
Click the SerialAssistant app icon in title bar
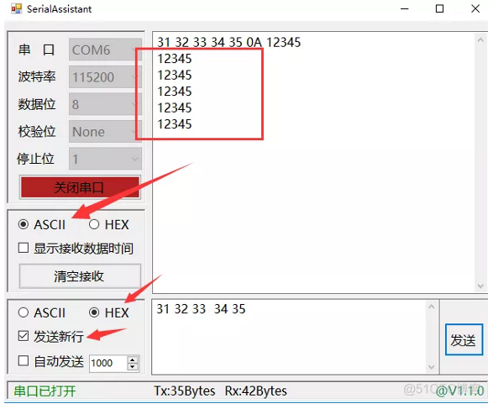pos(16,8)
